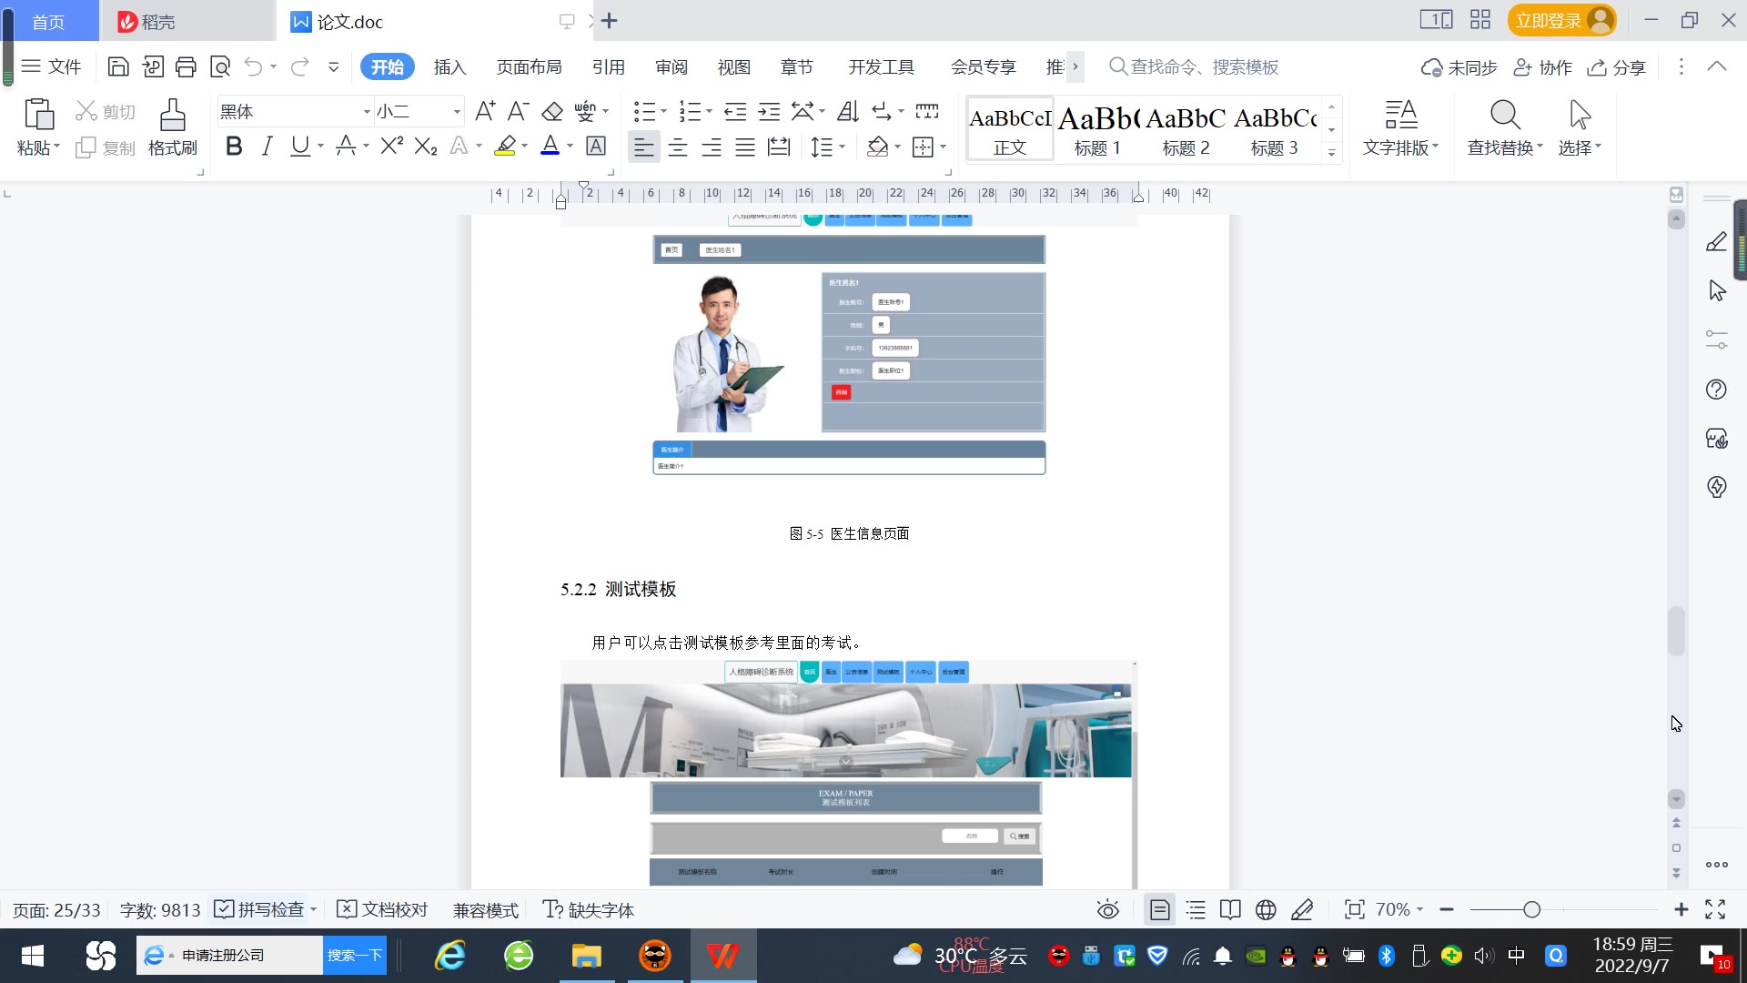Expand font color dropdown arrow
The height and width of the screenshot is (983, 1747).
[571, 147]
